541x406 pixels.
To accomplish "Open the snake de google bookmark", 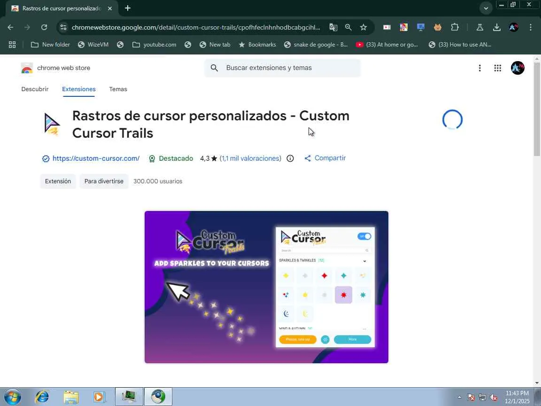I will tap(316, 45).
